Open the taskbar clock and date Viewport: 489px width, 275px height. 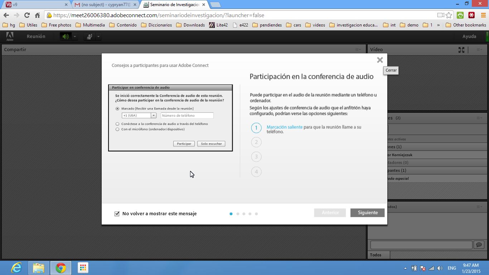(471, 268)
